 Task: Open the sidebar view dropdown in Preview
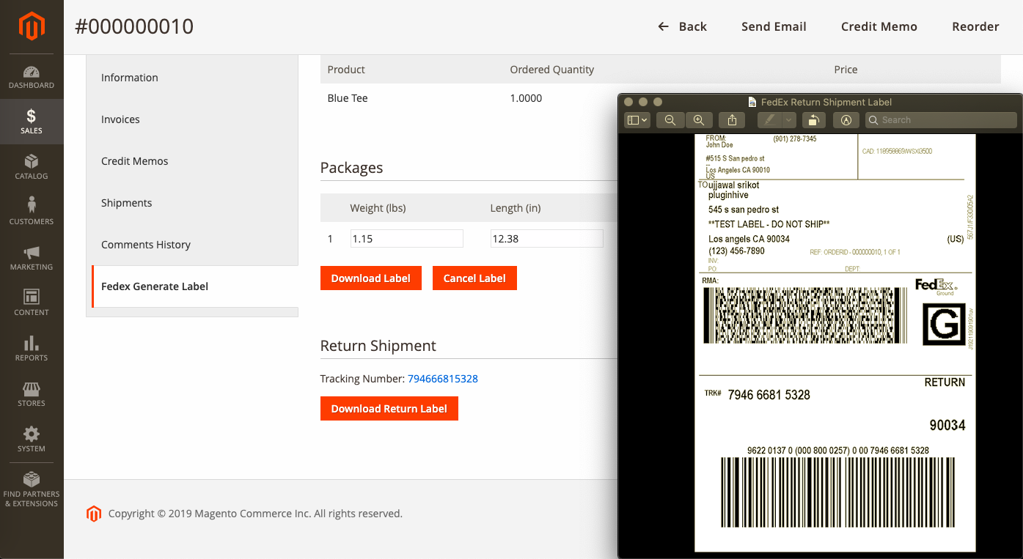637,120
